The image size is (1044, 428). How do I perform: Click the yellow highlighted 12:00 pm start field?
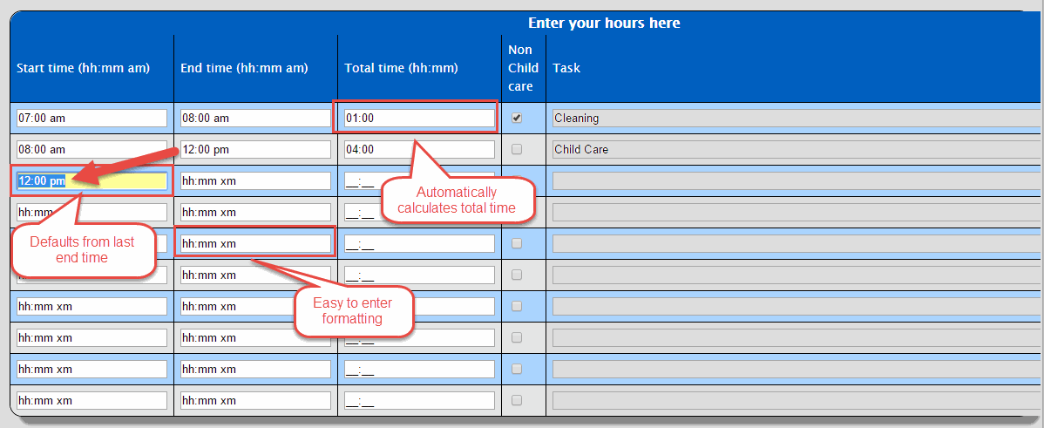92,180
